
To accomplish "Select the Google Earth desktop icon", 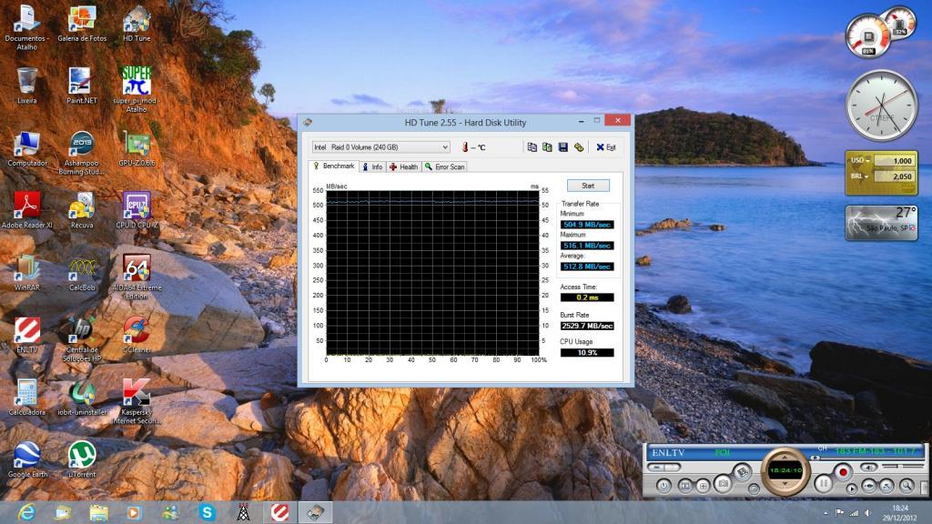I will pos(27,459).
